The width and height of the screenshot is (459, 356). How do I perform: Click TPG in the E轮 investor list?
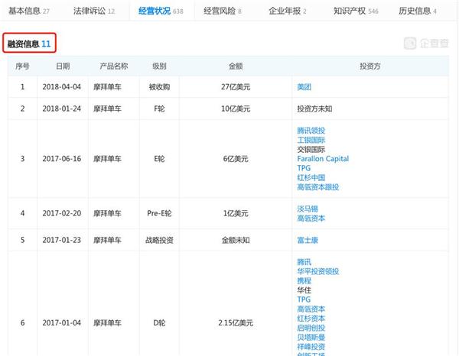[x=304, y=168]
